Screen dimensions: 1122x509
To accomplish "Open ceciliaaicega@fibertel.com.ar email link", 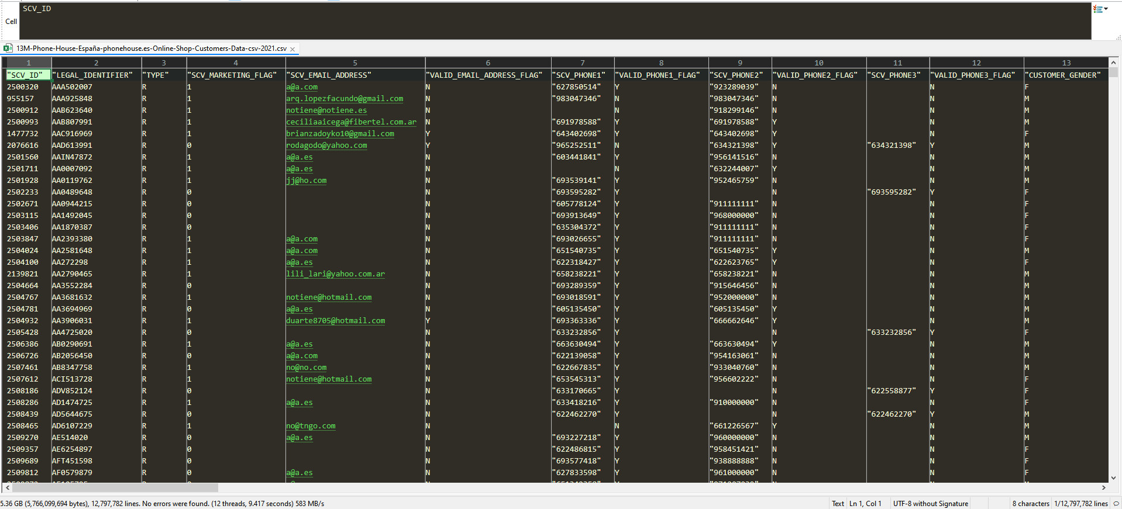I will coord(351,122).
